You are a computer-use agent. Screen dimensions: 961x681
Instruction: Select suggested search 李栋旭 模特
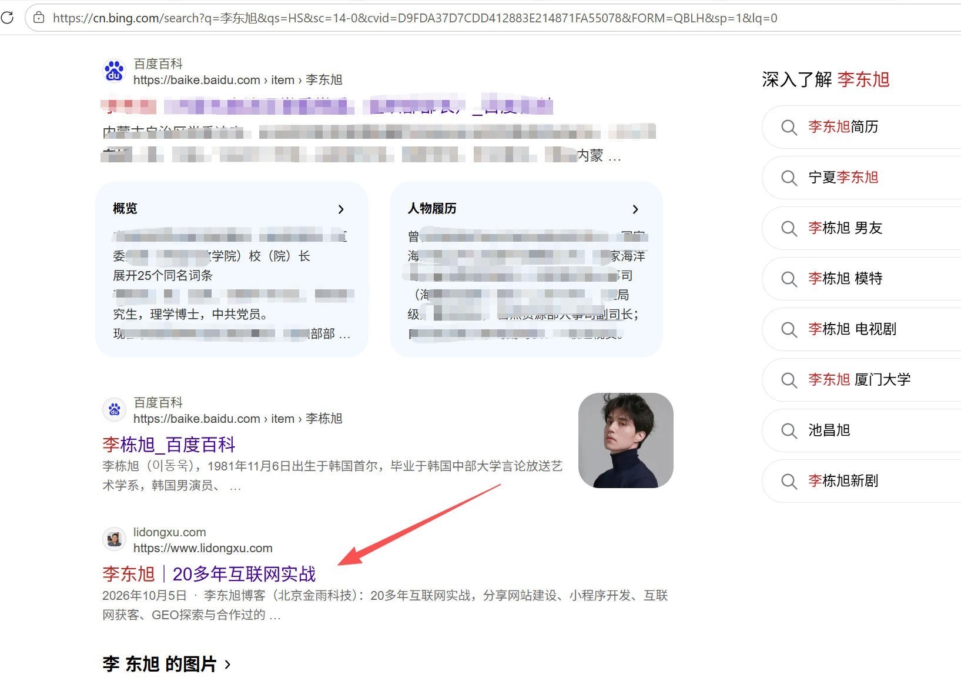coord(845,278)
